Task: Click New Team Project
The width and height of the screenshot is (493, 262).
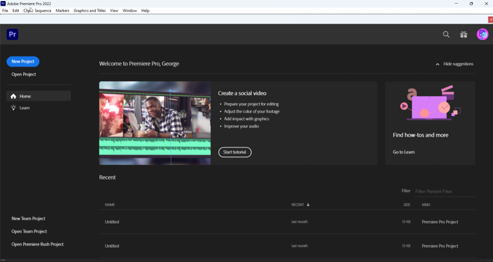Action: tap(28, 219)
